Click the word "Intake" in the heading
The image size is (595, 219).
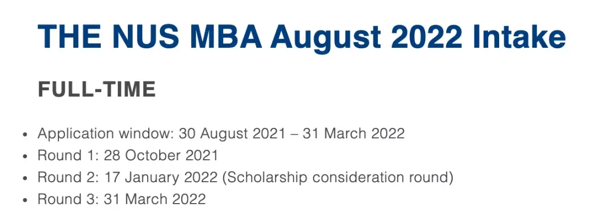pos(519,36)
